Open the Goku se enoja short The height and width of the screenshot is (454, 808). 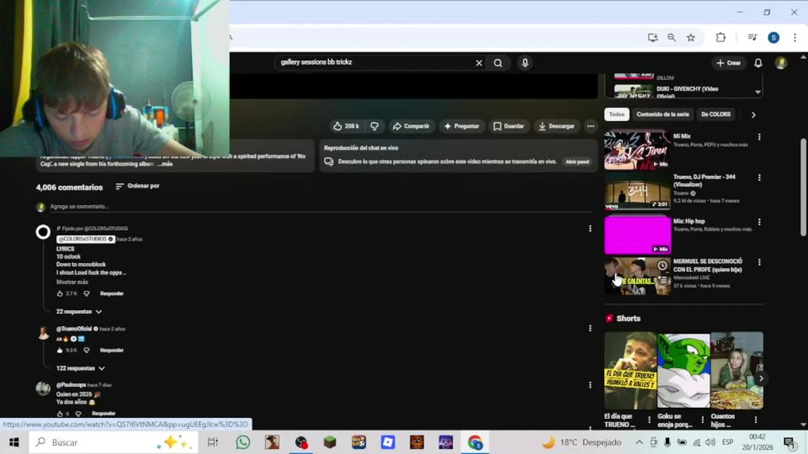[683, 370]
